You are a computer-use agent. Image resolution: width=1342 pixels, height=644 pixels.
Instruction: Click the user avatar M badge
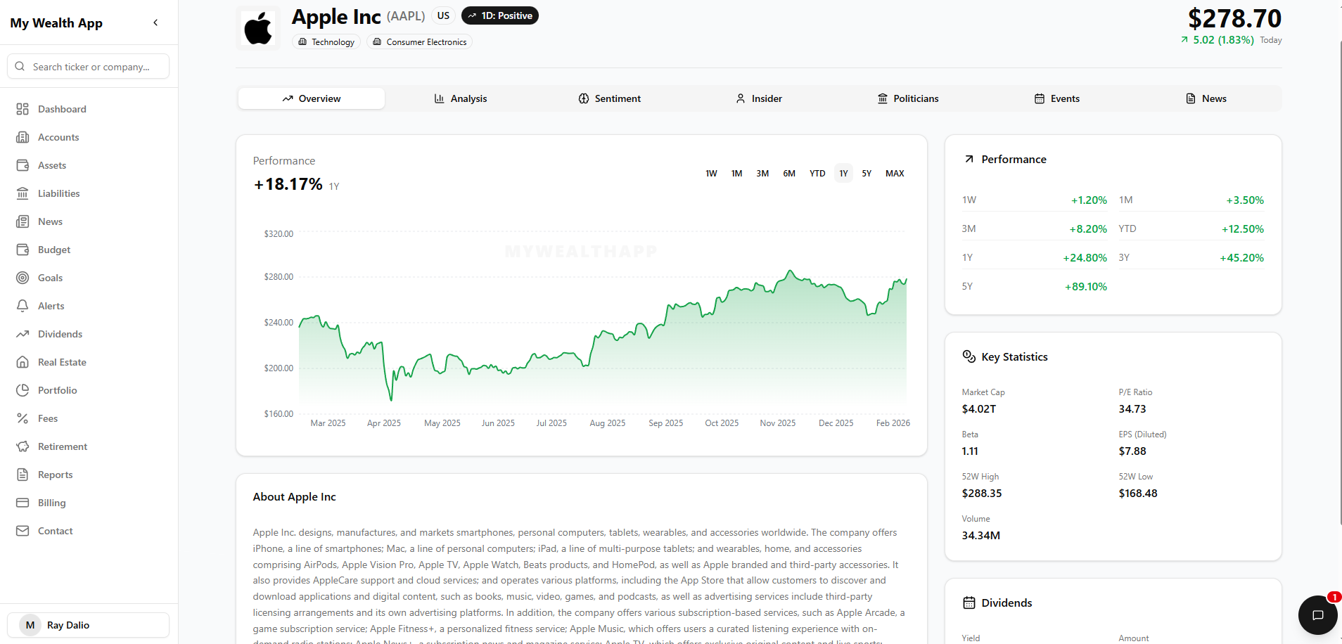click(x=30, y=625)
